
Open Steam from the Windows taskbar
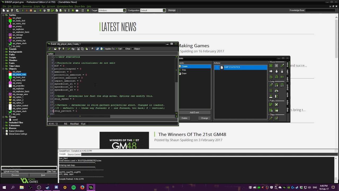(47, 187)
